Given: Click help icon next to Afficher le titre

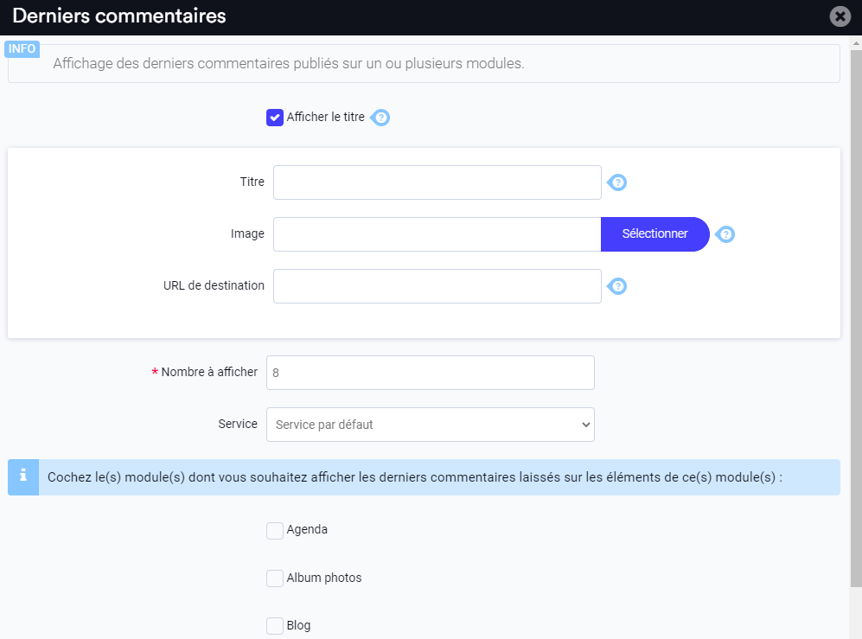Looking at the screenshot, I should 380,117.
